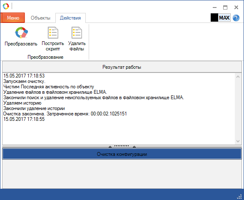This screenshot has width=244, height=200.
Task: Click the MAX mode indicator
Action: coord(224,18)
